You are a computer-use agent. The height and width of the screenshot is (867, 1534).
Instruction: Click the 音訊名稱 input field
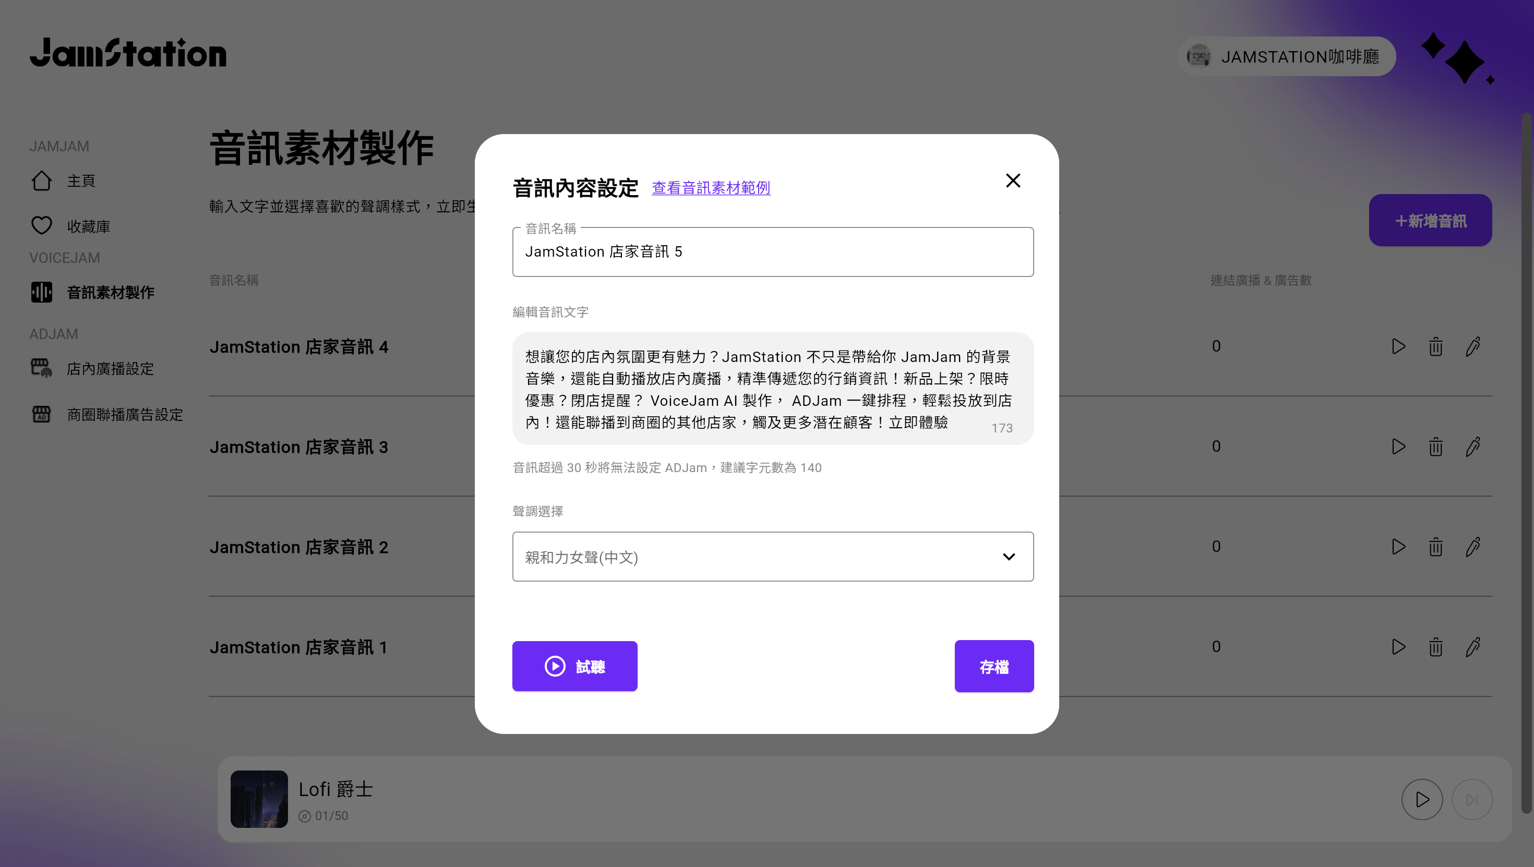tap(773, 252)
